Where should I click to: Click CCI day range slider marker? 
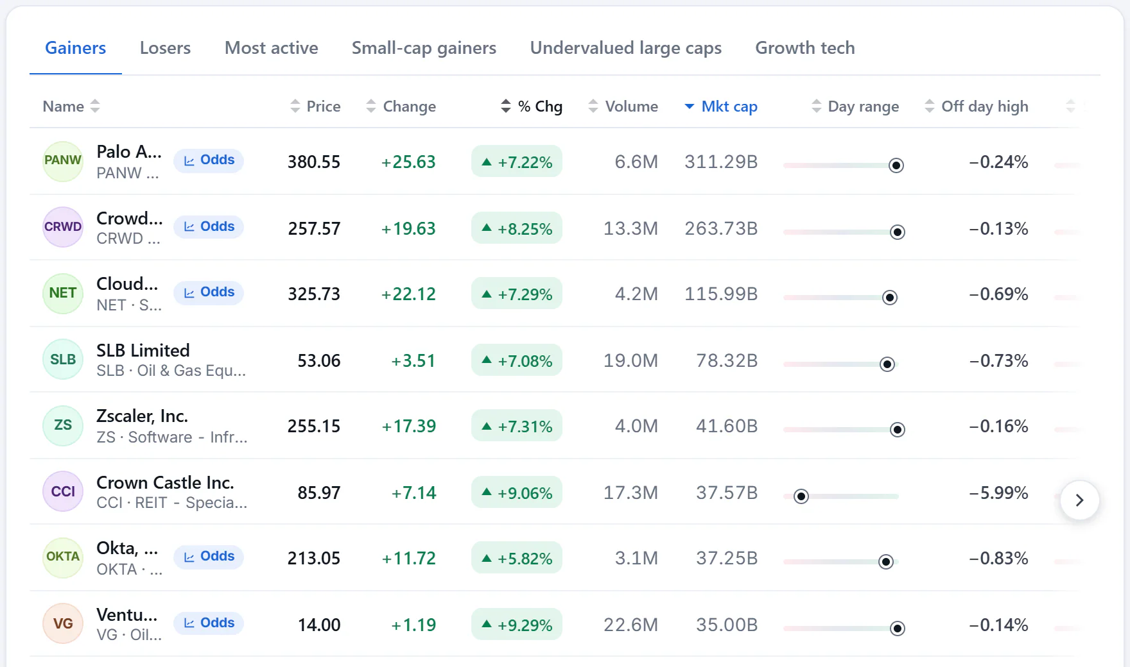click(x=801, y=496)
